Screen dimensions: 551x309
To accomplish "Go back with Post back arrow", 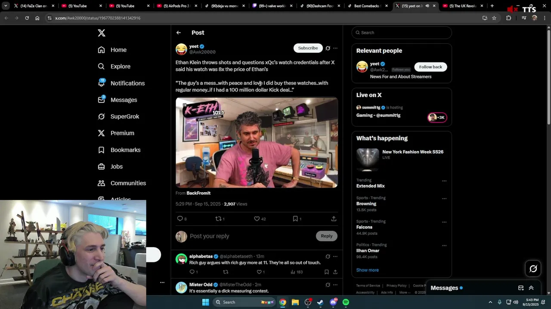I will click(x=178, y=33).
